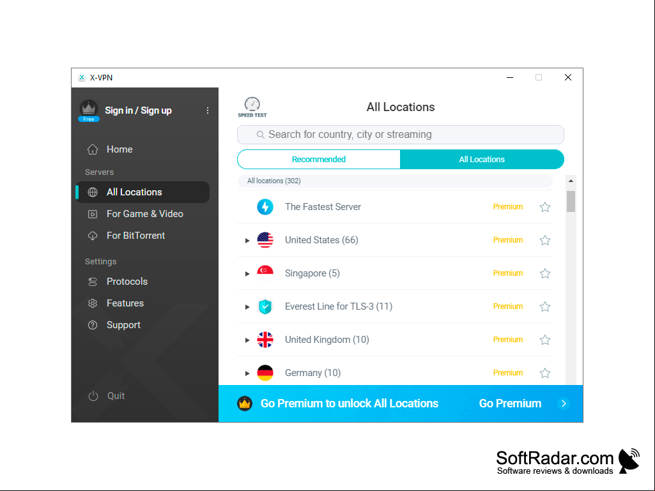Screen dimensions: 655x491
Task: Favorite The Fastest Server with star
Action: [544, 207]
